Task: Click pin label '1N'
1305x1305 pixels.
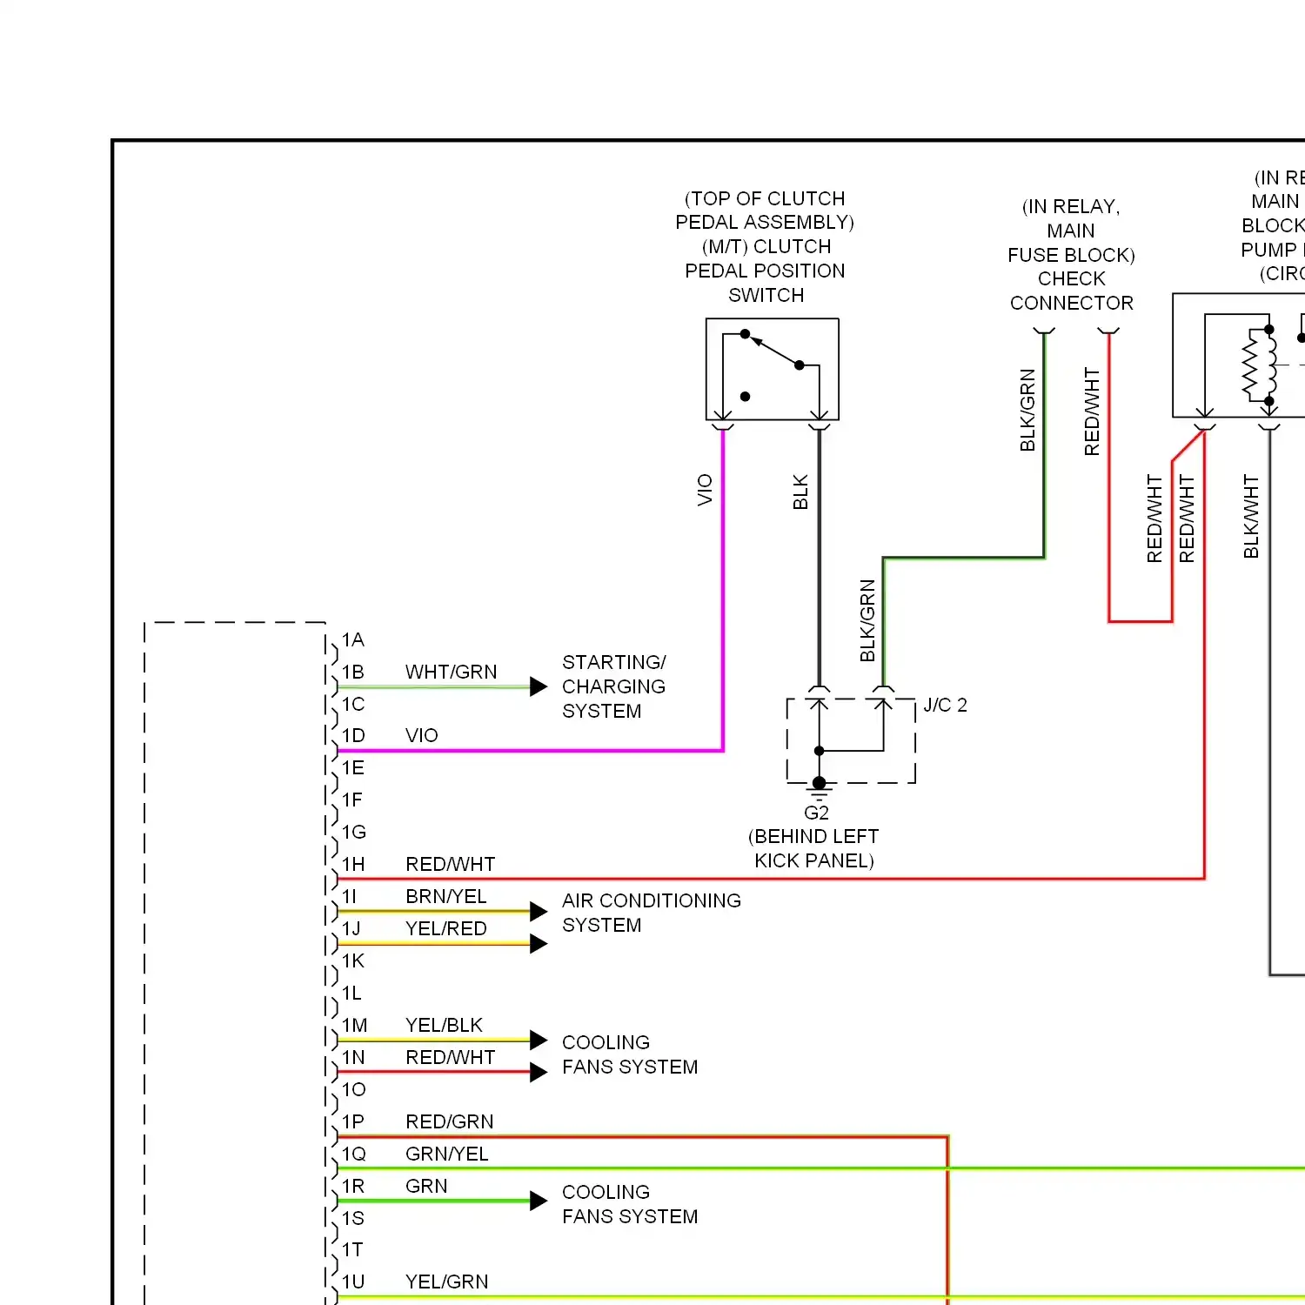Action: (352, 1057)
